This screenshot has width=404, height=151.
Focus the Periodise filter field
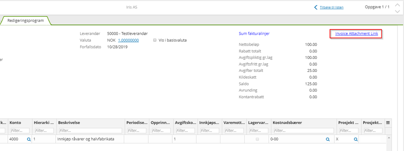tap(137, 131)
